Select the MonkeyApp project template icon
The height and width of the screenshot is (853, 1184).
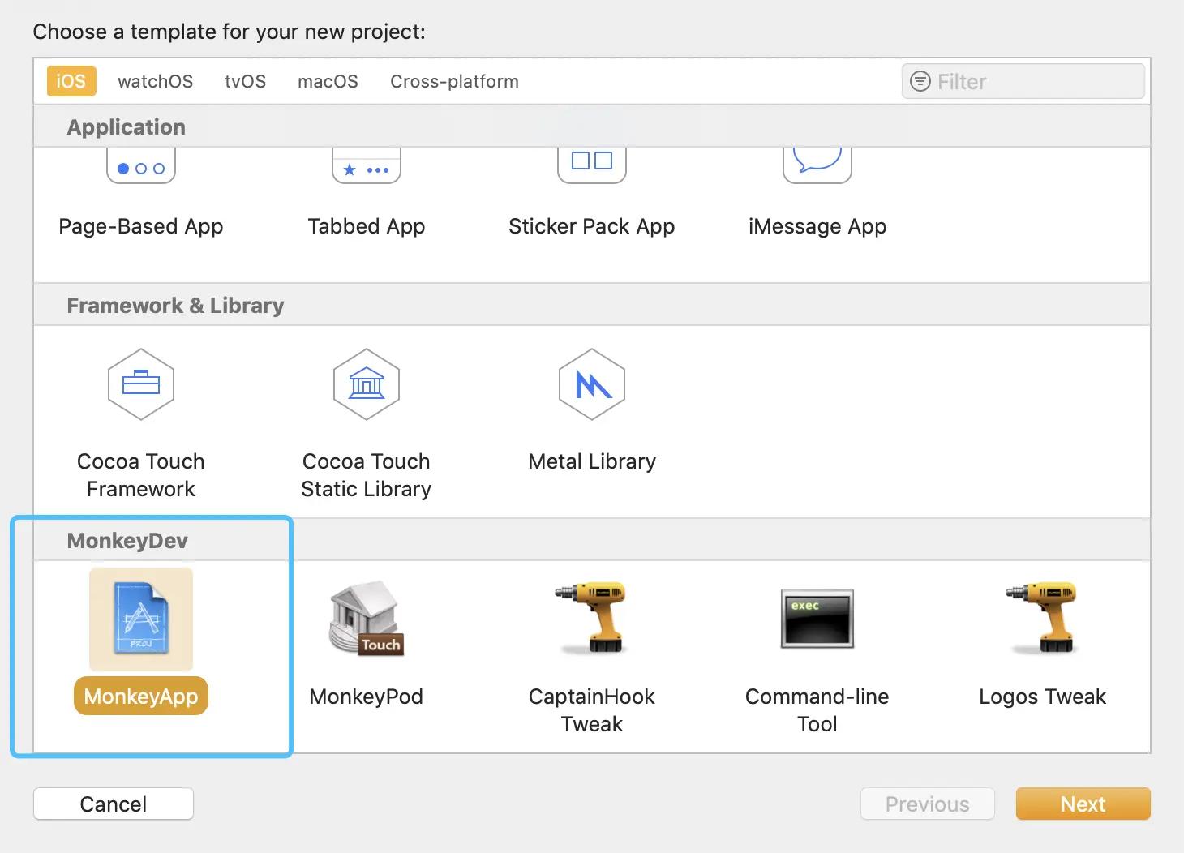click(141, 619)
